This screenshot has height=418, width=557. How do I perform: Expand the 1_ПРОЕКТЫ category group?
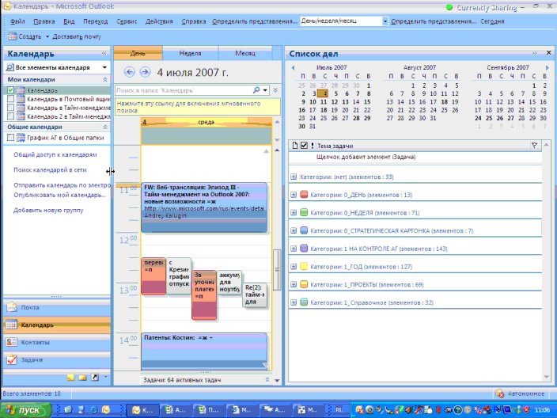(294, 284)
